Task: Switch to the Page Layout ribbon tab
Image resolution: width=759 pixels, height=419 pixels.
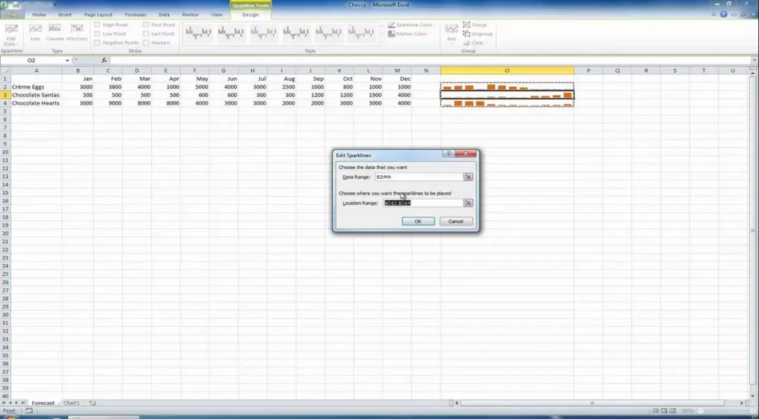Action: click(x=99, y=15)
